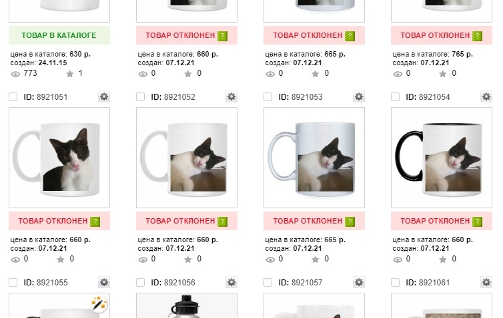
Task: Tick the checkbox for ID 8921053
Action: pyautogui.click(x=268, y=97)
